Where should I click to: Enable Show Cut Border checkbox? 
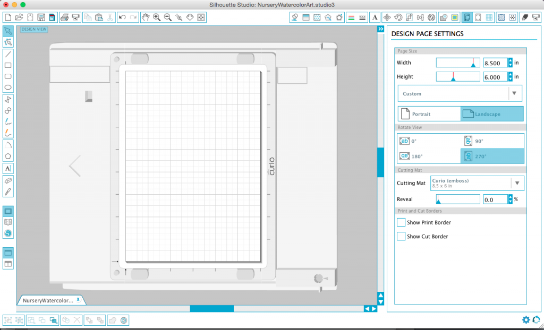pos(401,237)
